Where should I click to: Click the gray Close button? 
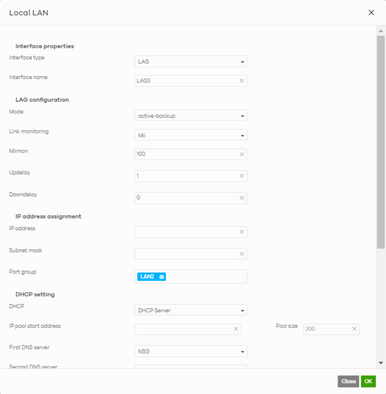(x=348, y=381)
